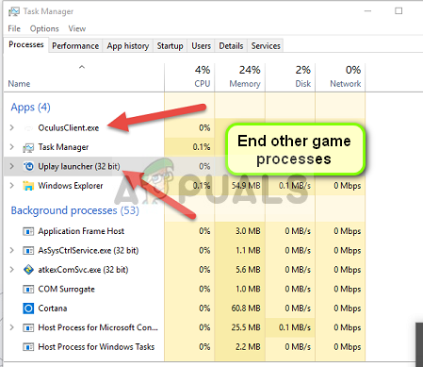The height and width of the screenshot is (367, 423).
Task: Switch to the Services tab
Action: [x=266, y=46]
